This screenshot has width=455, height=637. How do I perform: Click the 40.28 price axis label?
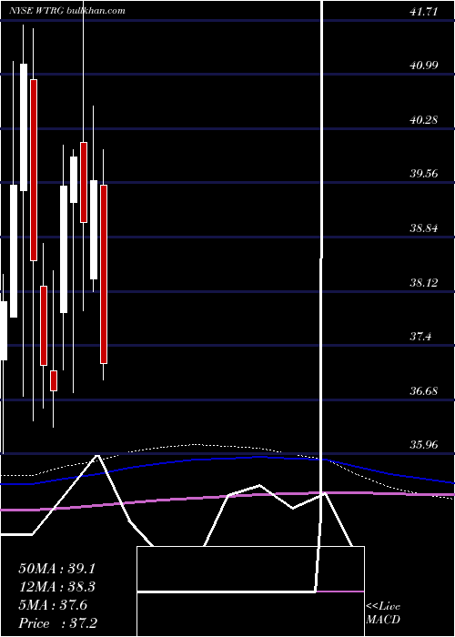click(424, 120)
